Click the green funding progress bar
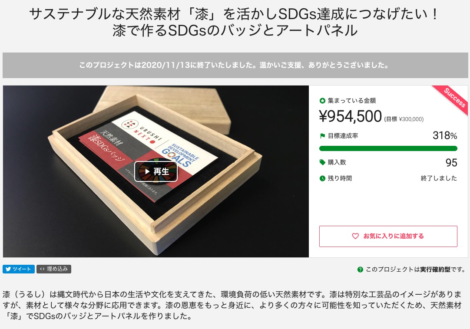470x329 pixels. click(388, 148)
